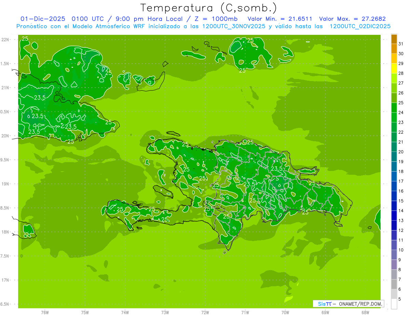This screenshot has height=317, width=410.
Task: Click the white swatch below legend value 5
Action: (394, 304)
